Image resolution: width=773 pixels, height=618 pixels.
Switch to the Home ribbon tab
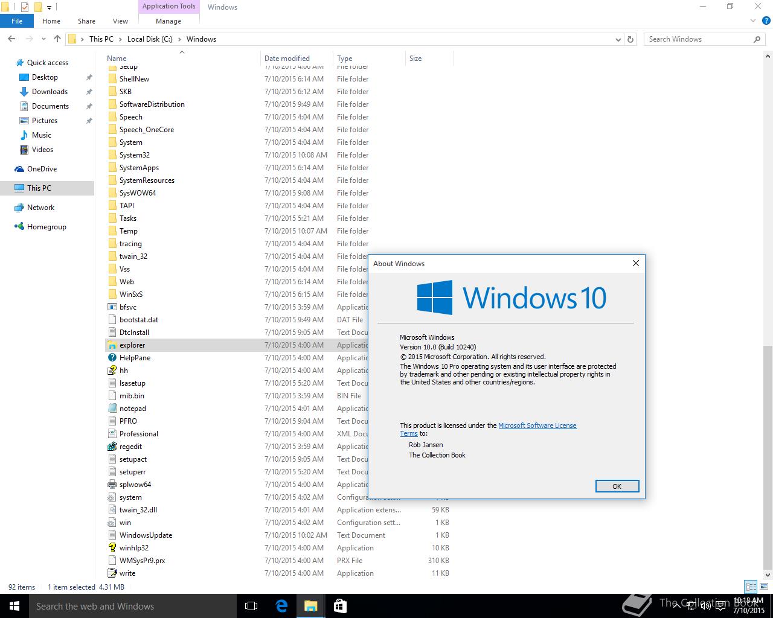click(51, 21)
